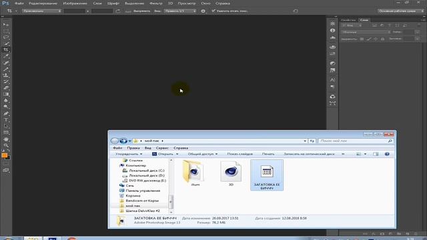Expand the Упорядочить menu in Explorer
Screen dimensions: 427x240
pos(129,154)
